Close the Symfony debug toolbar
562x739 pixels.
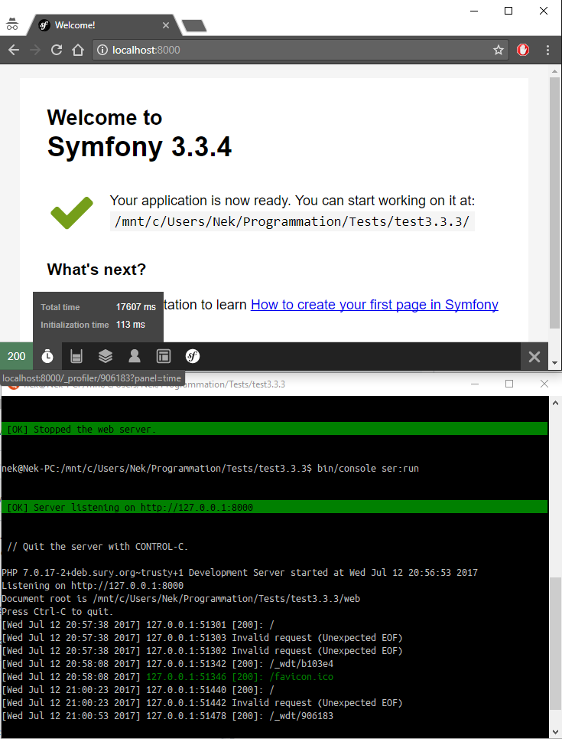(x=534, y=357)
